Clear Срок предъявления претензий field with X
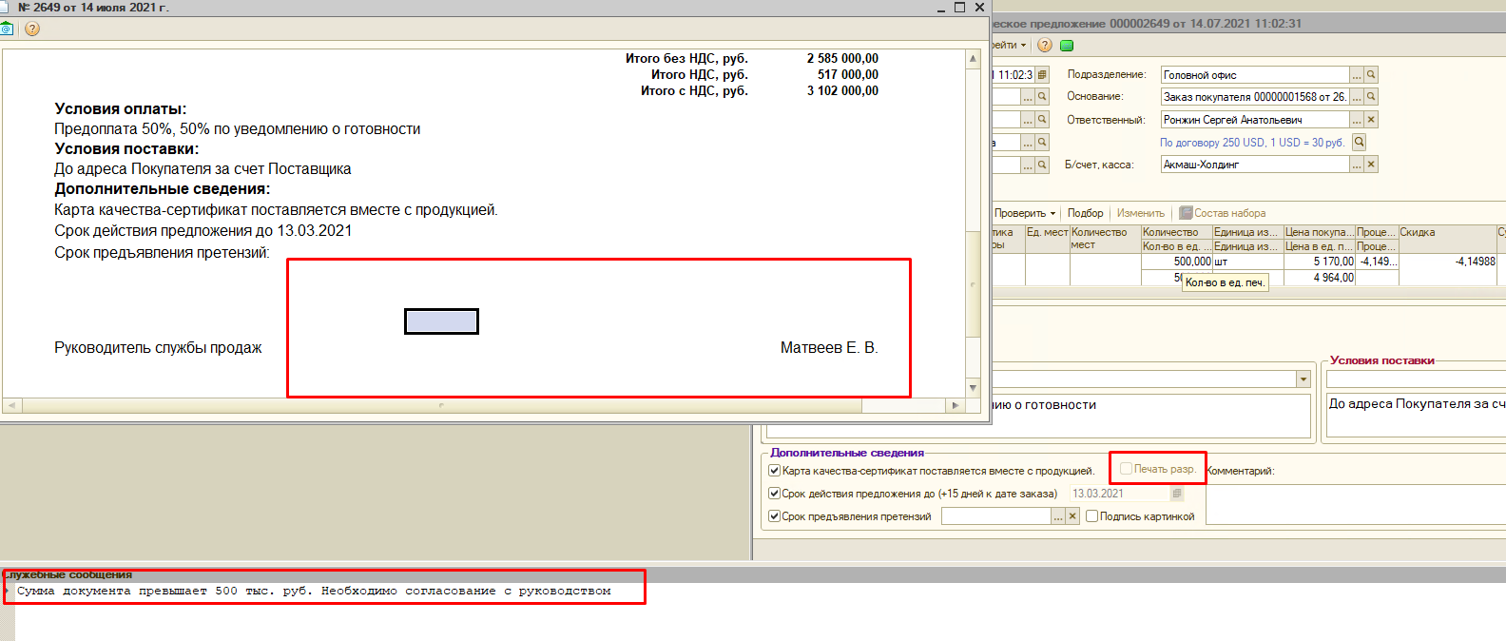Viewport: 1506px width, 641px height. [1072, 515]
